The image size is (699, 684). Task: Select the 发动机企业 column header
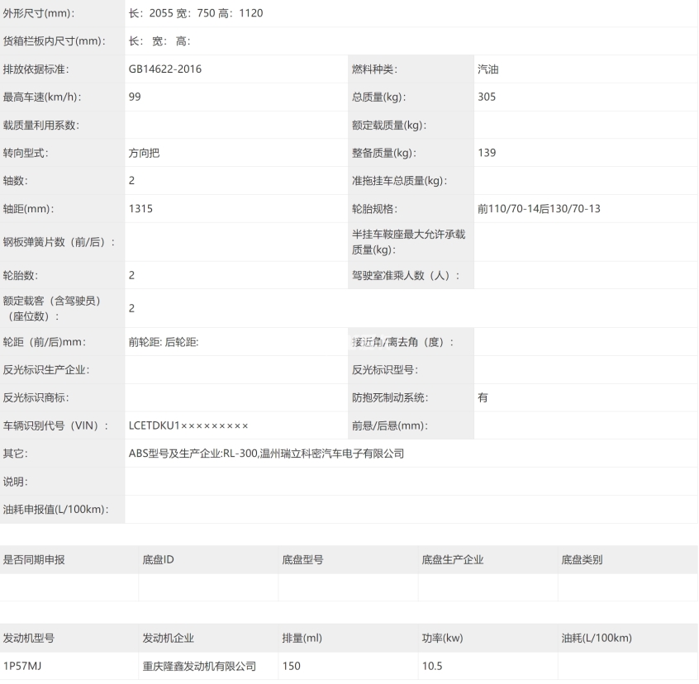point(168,638)
